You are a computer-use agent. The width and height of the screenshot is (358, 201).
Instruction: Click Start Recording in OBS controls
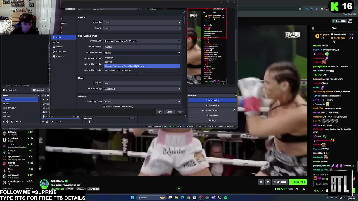(x=212, y=105)
